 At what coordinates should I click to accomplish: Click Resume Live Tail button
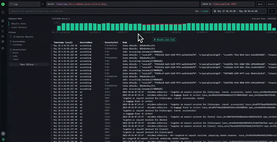(164, 39)
